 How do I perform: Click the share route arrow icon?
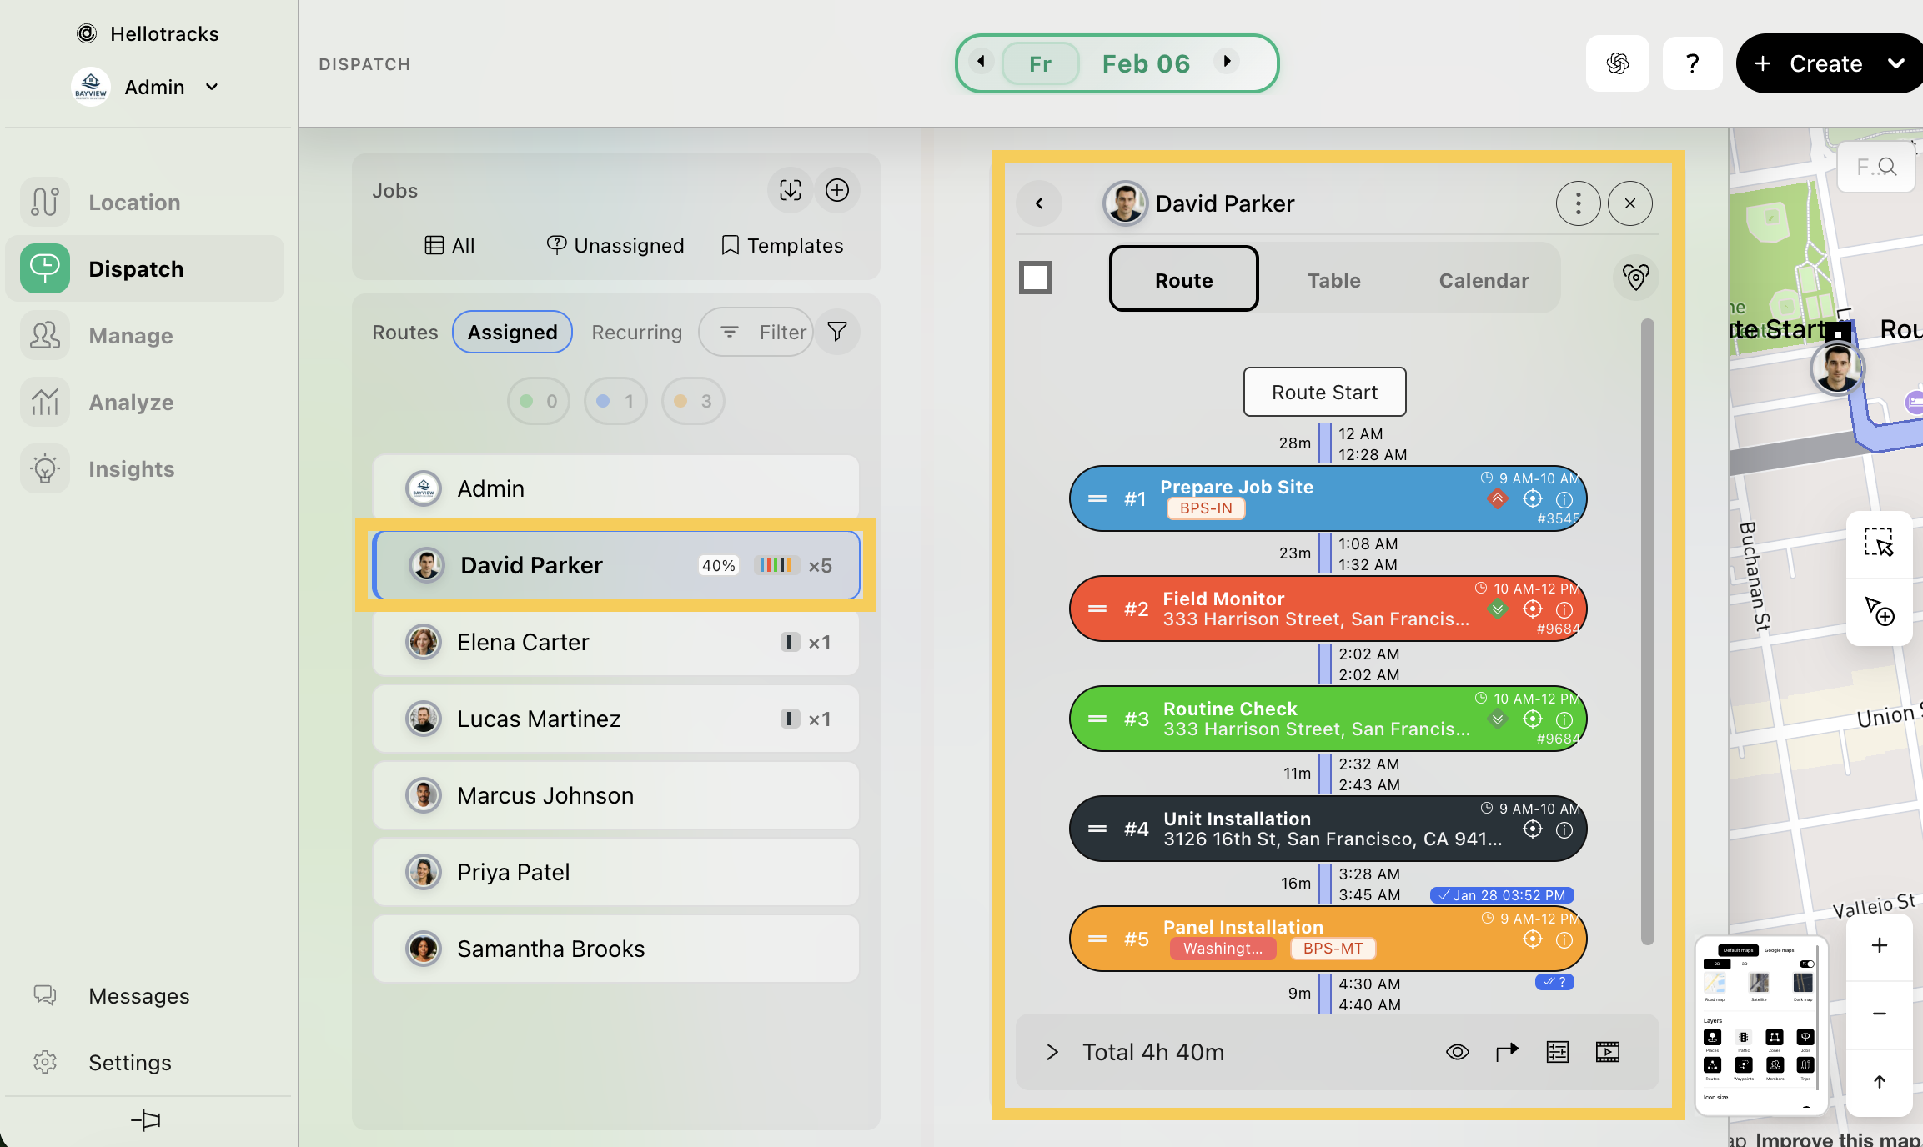pos(1507,1052)
